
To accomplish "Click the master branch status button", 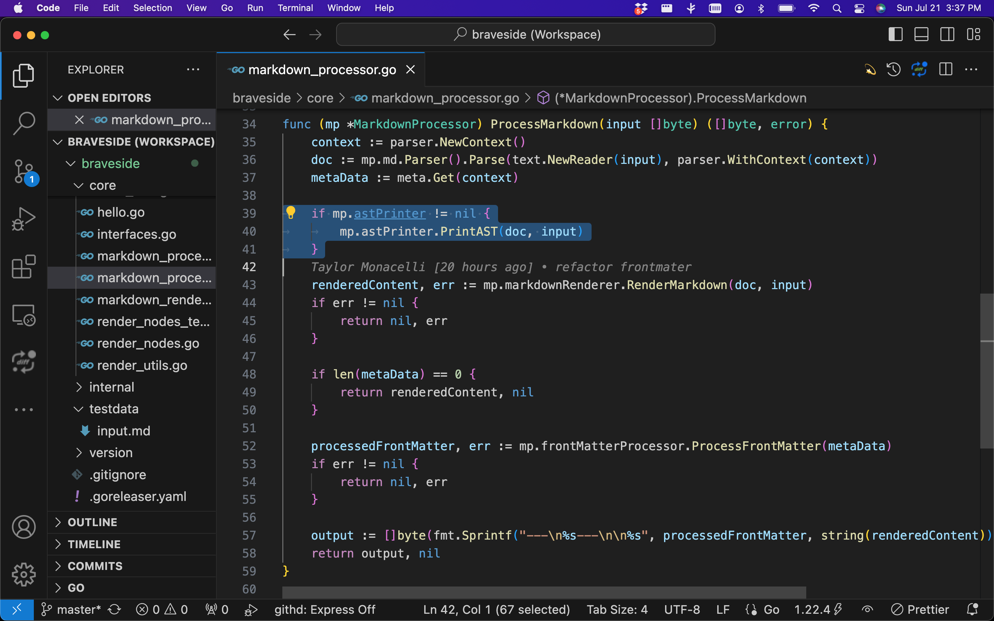I will click(72, 610).
